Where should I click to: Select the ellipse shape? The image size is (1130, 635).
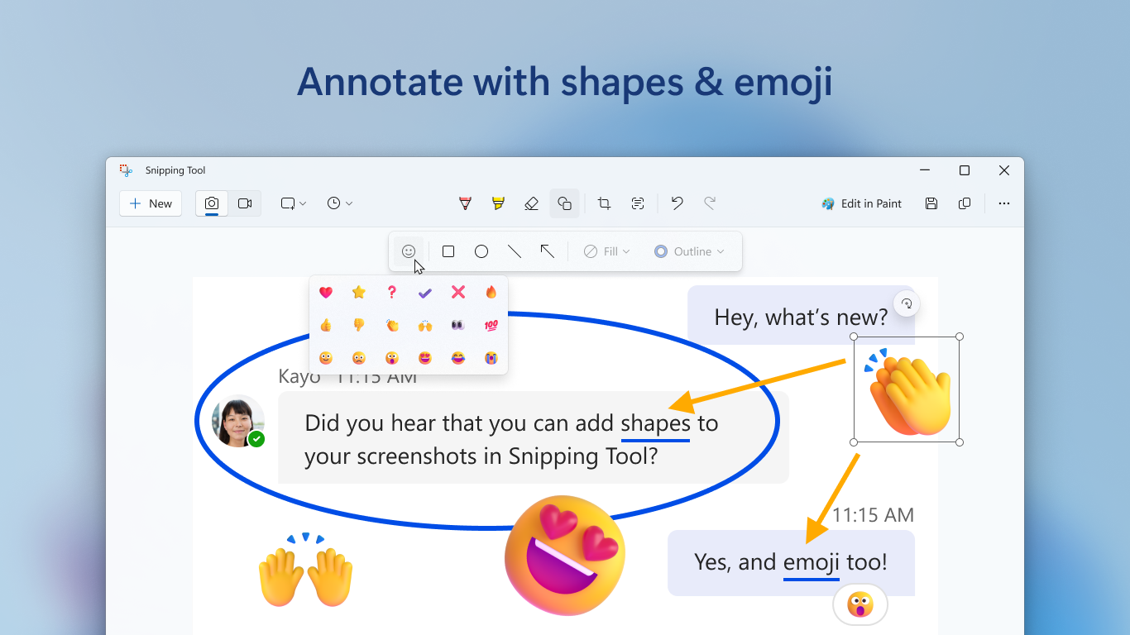(481, 251)
